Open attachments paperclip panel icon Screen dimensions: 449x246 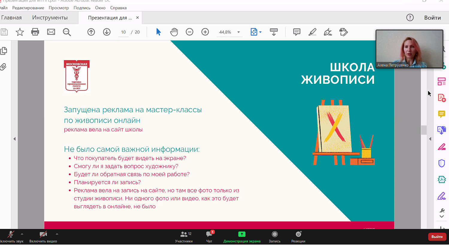pyautogui.click(x=3, y=66)
